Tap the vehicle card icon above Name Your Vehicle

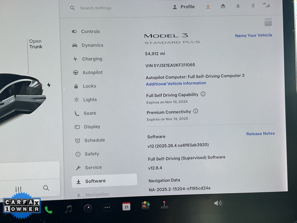click(268, 22)
